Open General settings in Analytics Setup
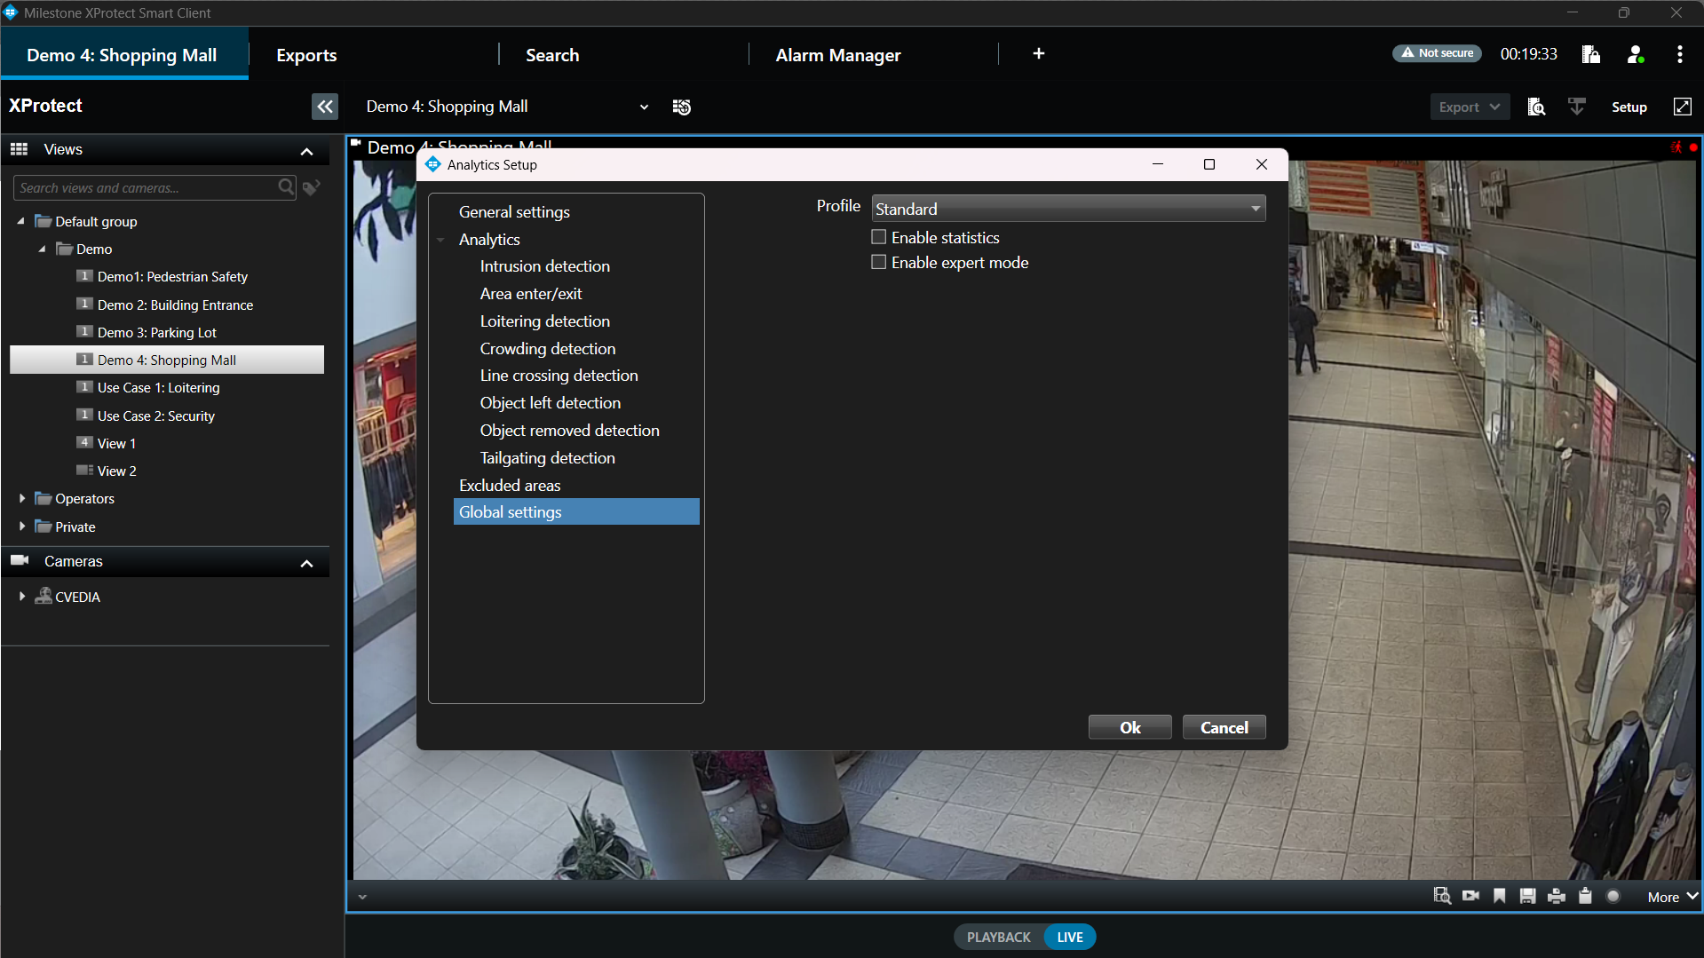The image size is (1704, 958). tap(514, 211)
